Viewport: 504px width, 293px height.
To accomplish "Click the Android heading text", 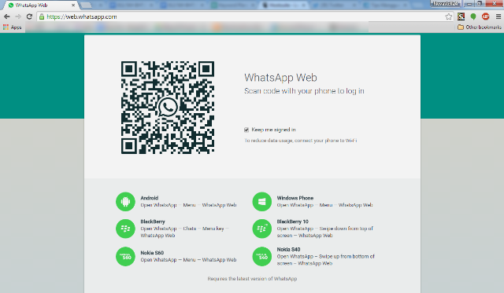I will (x=149, y=198).
